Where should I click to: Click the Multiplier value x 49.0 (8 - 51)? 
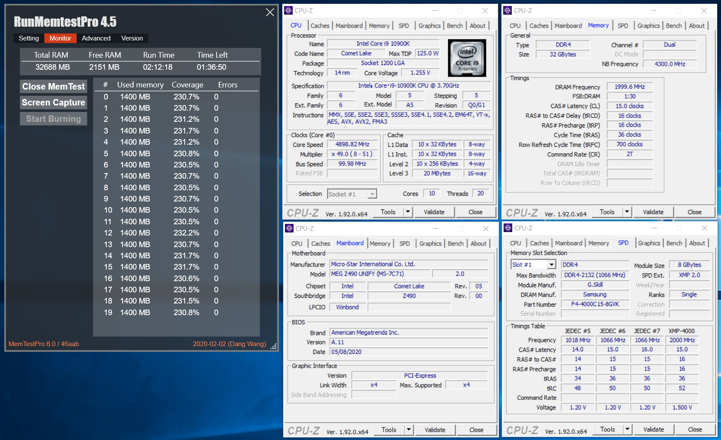[x=352, y=154]
